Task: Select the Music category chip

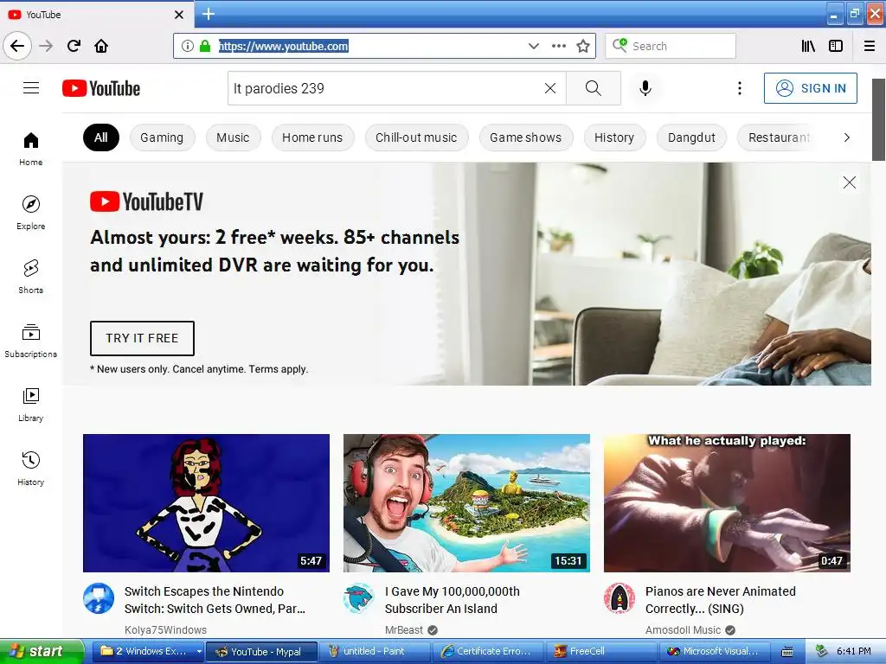Action: pyautogui.click(x=233, y=137)
